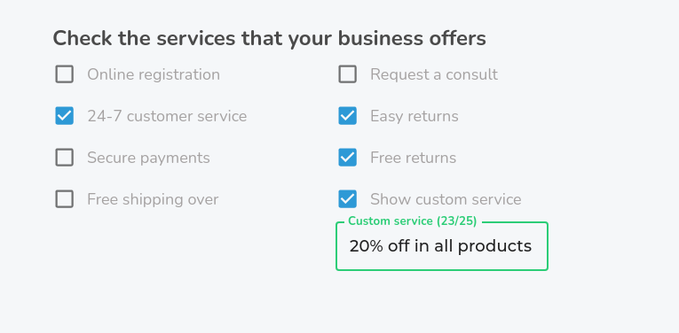This screenshot has height=333, width=679.
Task: Click the 24-7 customer service label
Action: point(167,116)
